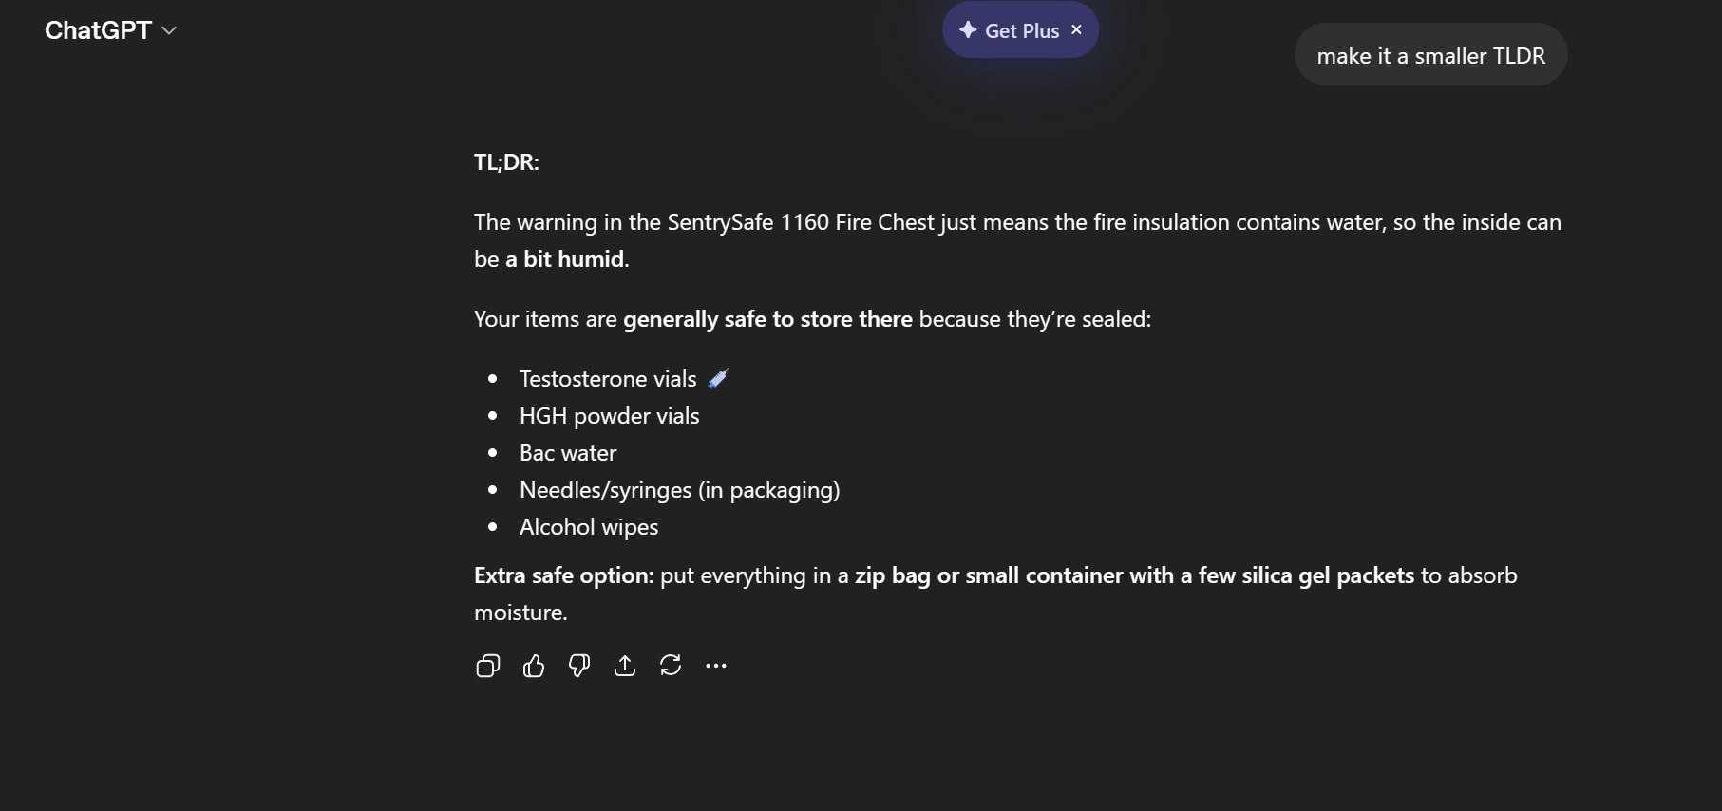Click the share response icon

[x=625, y=666]
